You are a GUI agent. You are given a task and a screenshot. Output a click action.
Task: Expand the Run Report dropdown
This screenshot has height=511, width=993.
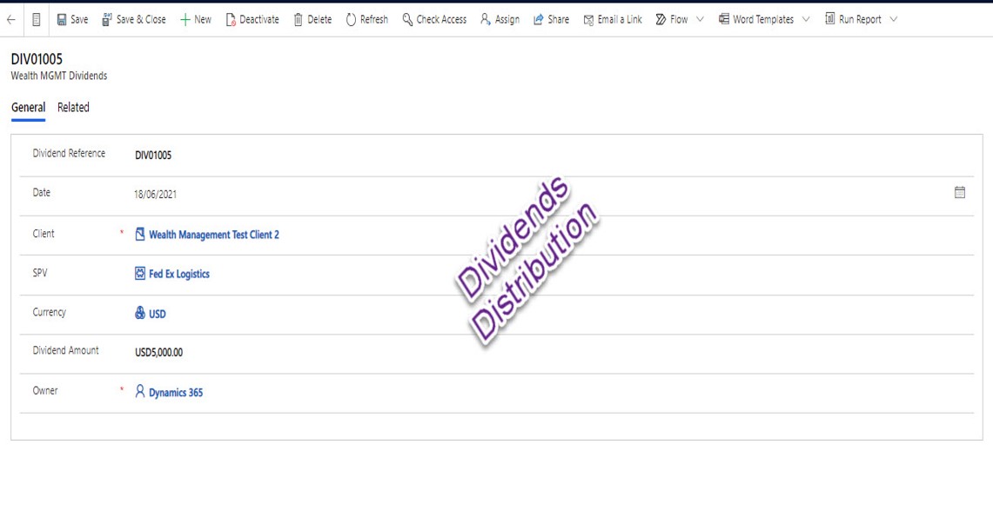pos(894,19)
